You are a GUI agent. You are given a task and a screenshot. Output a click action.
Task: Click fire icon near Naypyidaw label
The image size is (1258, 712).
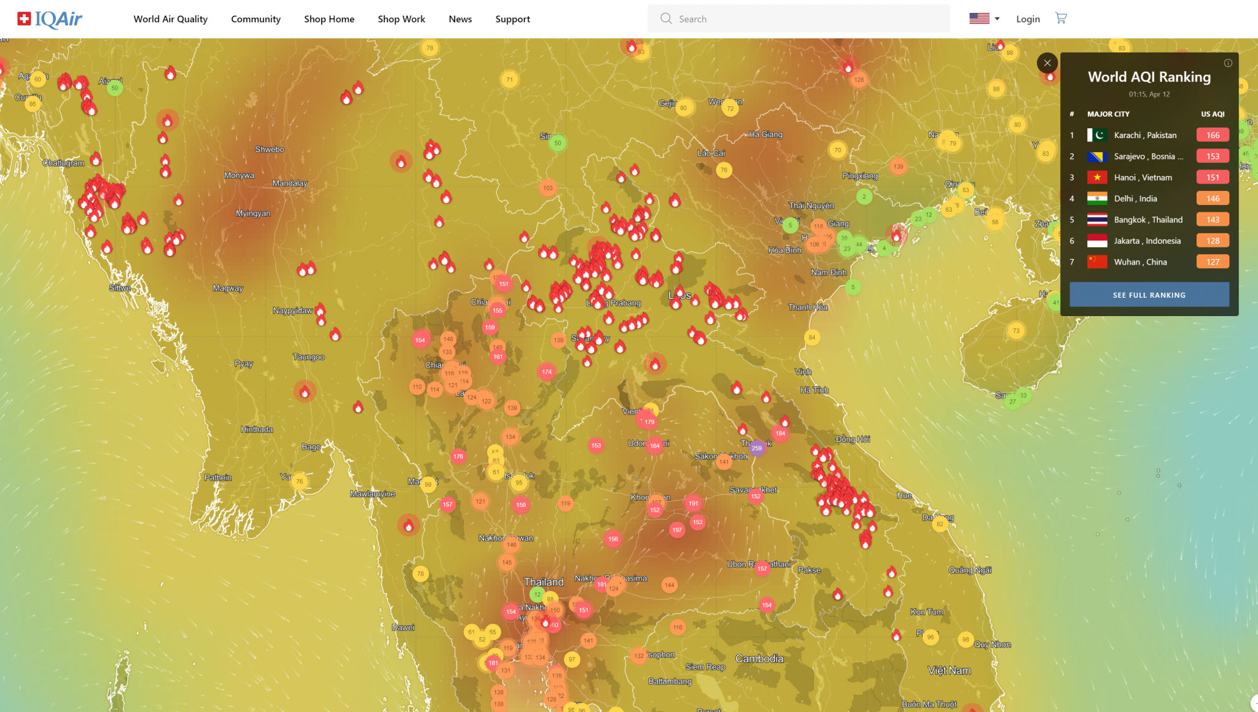point(320,309)
